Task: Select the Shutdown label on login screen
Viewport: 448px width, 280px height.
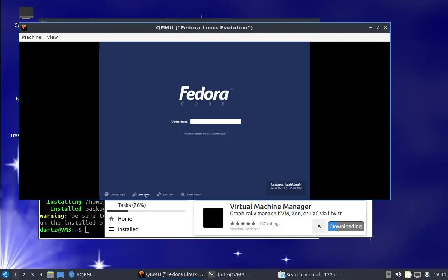Action: pos(194,195)
